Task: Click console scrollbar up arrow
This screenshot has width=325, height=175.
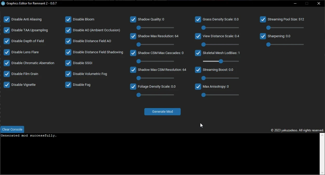Action: click(x=322, y=135)
